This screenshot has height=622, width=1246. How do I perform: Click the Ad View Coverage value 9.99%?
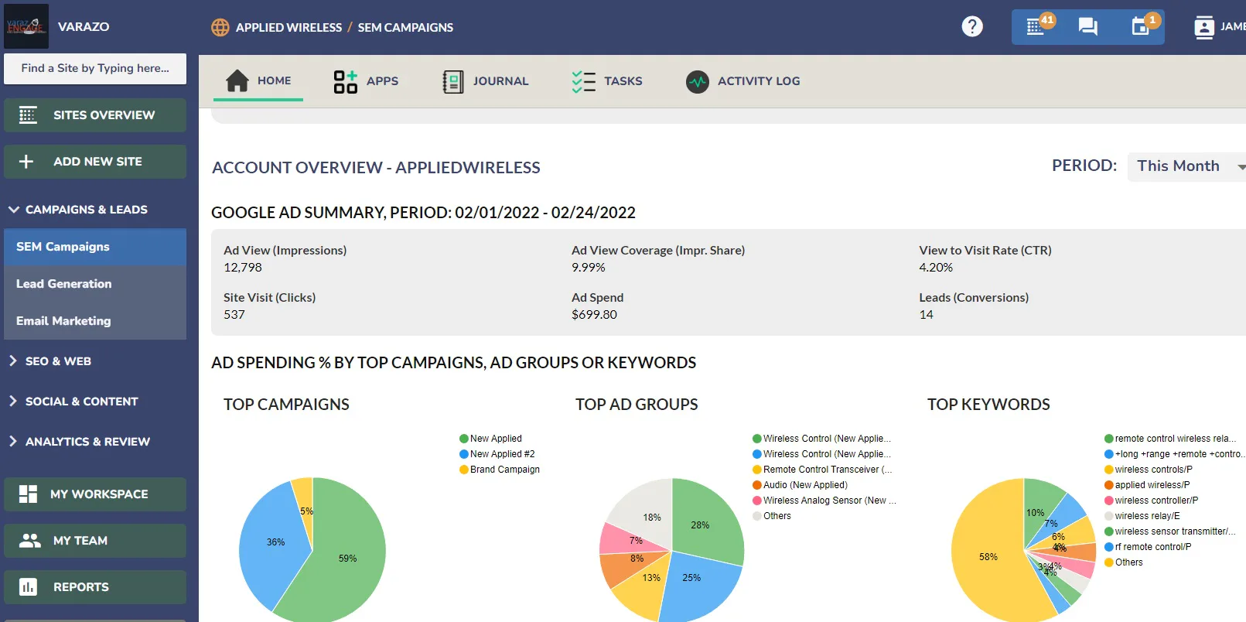[x=589, y=268]
